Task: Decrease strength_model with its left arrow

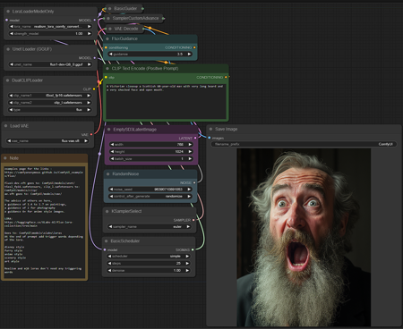Action: (12, 34)
